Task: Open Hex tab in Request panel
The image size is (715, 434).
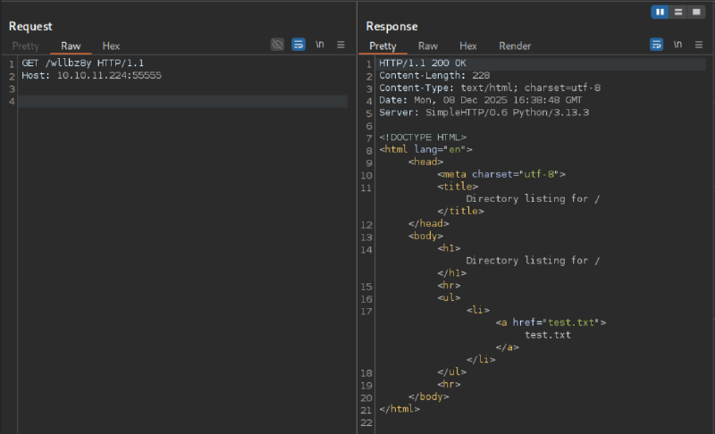Action: [x=111, y=46]
